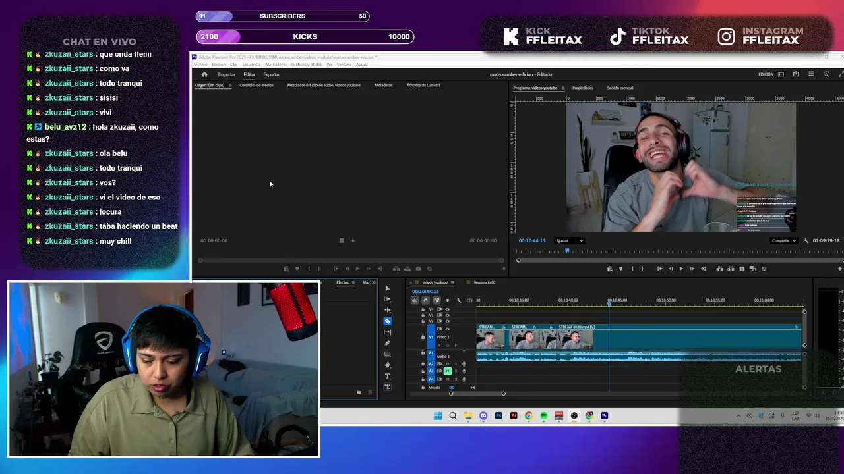Open Windows taskbar search
The width and height of the screenshot is (844, 474).
coord(453,415)
